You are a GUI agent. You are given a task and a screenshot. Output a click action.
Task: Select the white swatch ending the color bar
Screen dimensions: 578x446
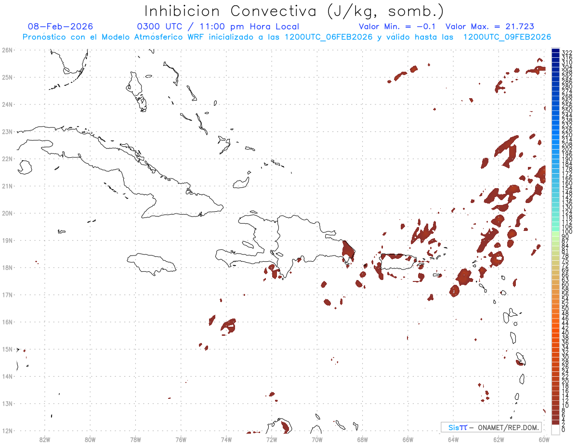tap(555, 429)
